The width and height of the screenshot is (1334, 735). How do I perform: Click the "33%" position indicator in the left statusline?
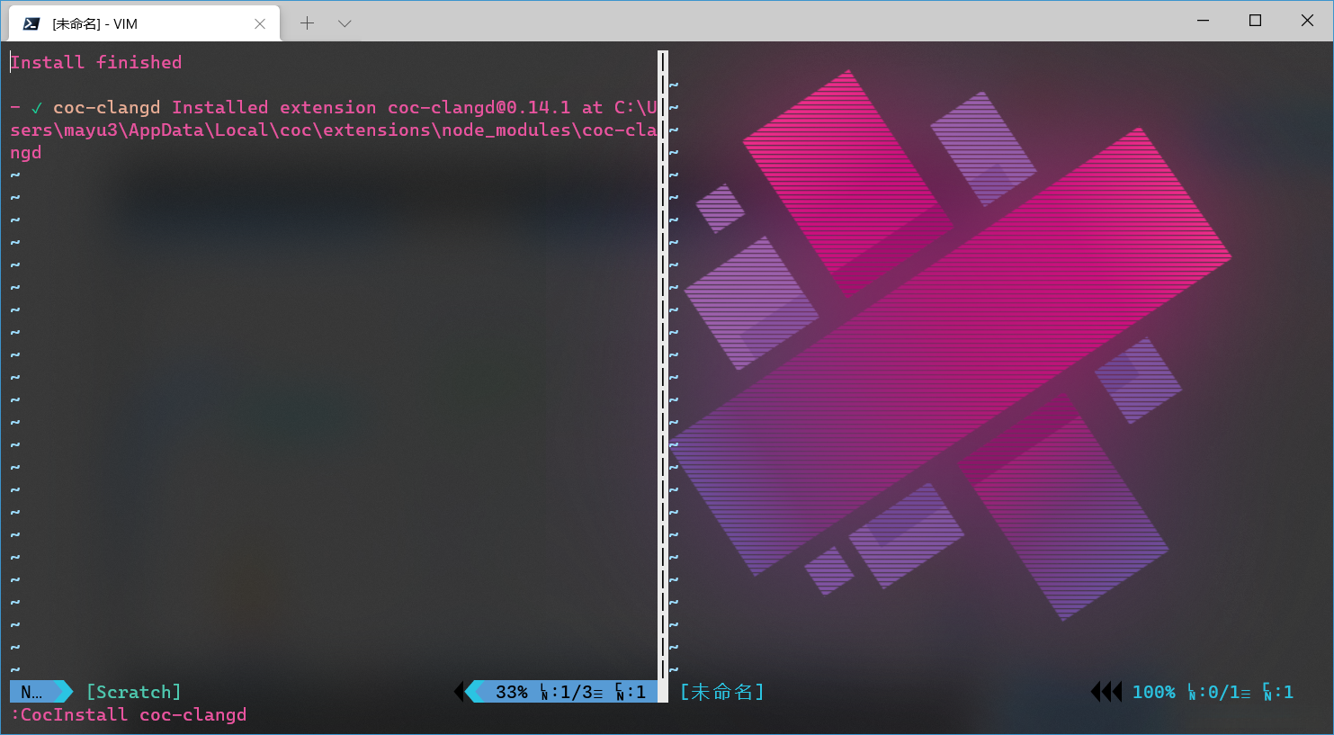coord(512,692)
